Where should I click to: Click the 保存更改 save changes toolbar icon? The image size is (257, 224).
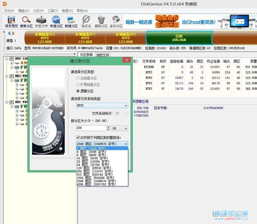coord(11,22)
